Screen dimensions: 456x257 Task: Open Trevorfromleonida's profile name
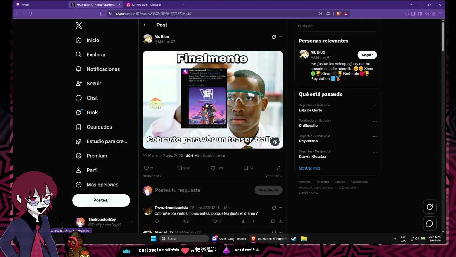click(171, 208)
